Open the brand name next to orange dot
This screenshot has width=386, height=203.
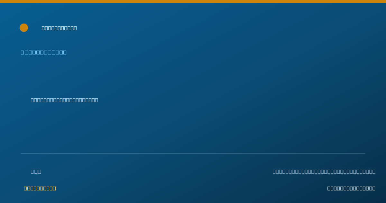(x=59, y=28)
